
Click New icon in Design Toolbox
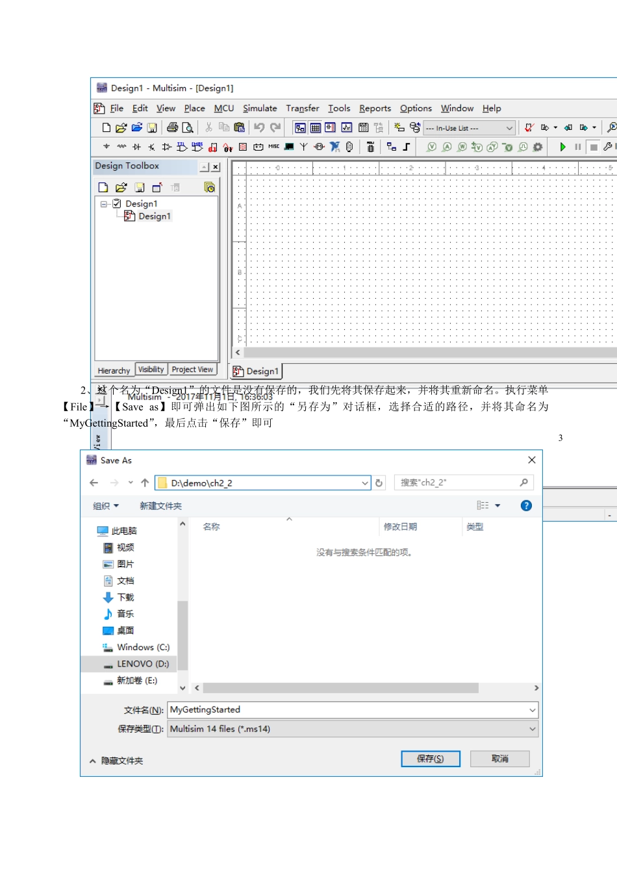click(x=103, y=188)
